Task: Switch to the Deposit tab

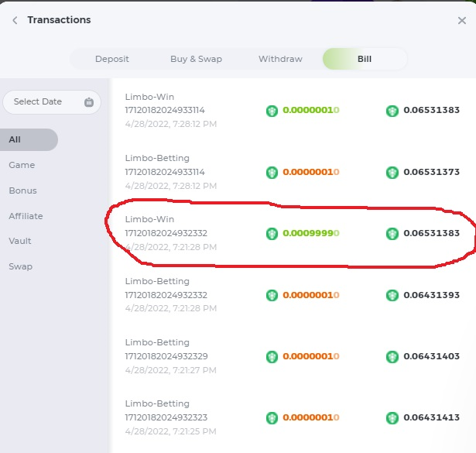Action: [112, 59]
